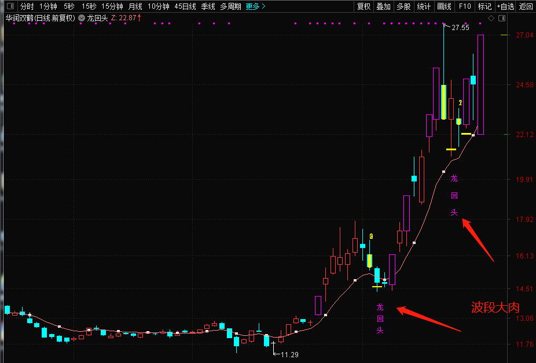536x363 pixels.
Task: Open the 统计 statistics tool
Action: [x=424, y=6]
